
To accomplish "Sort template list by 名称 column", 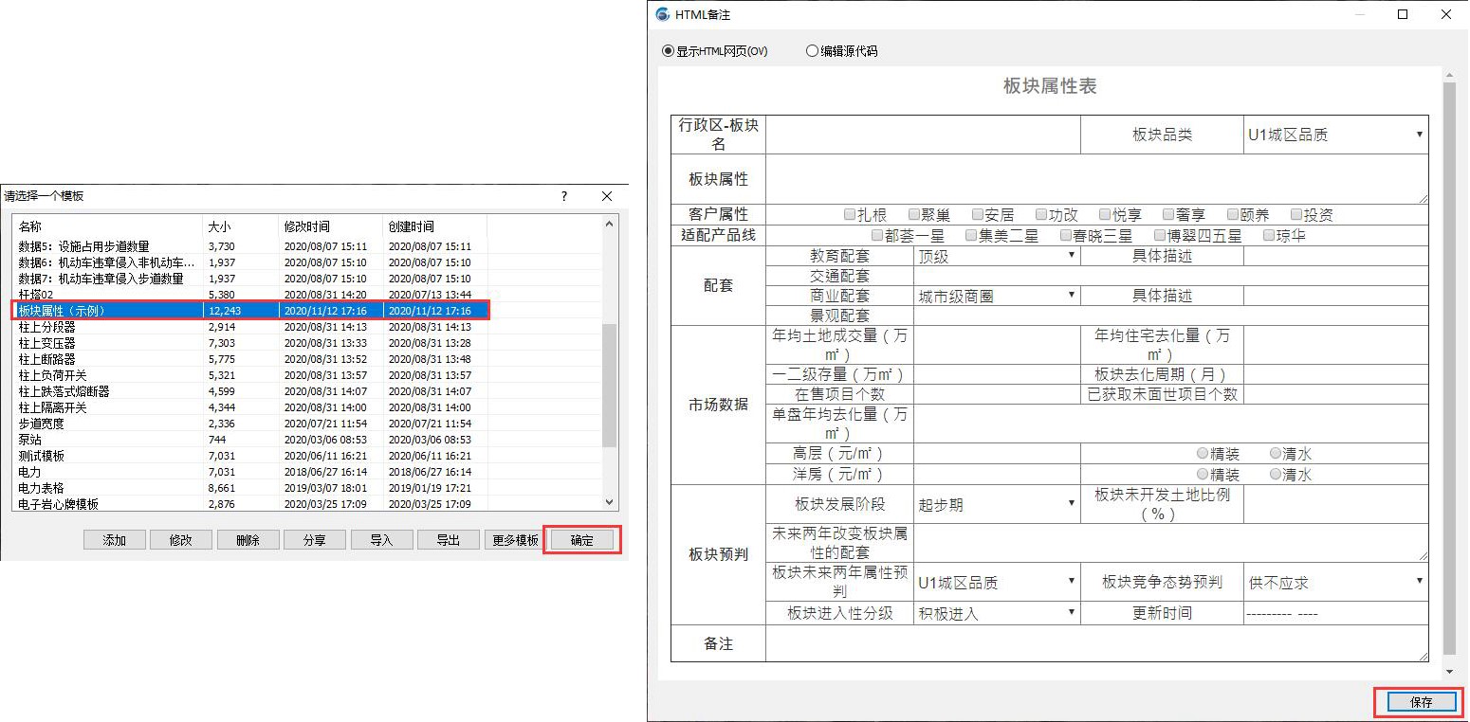I will [107, 226].
